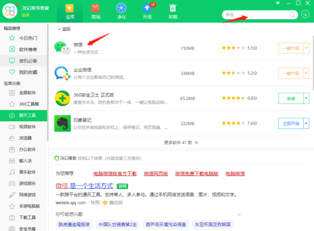Screen dimensions: 314x231
Task: Select 软件榜单 in the sidebar
Action: pos(24,49)
